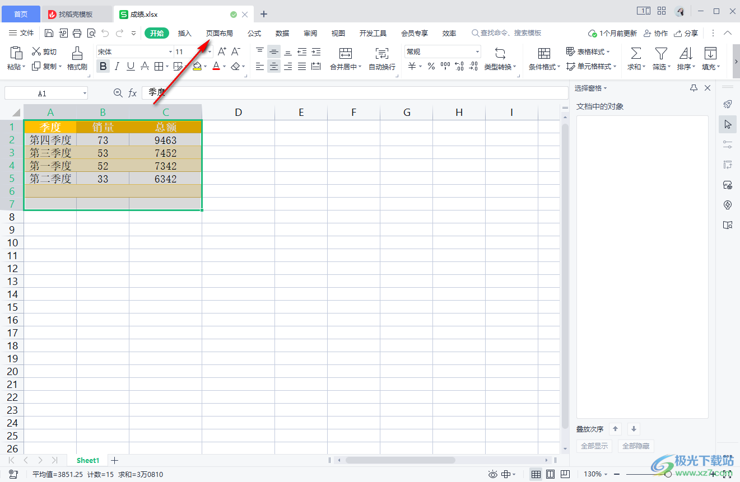Open the Name Box A1 dropdown

(x=85, y=93)
